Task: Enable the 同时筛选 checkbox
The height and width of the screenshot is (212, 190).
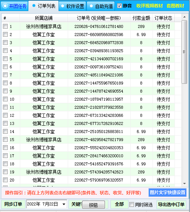Action: 131,204
